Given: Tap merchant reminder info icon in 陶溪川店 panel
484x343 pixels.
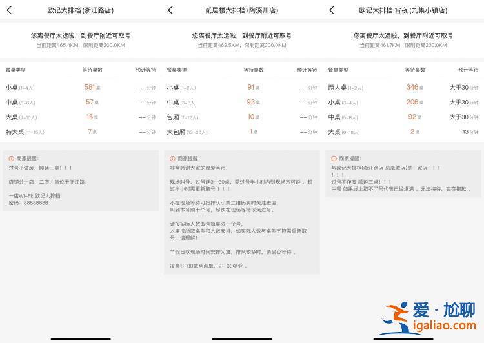Looking at the screenshot, I should pos(172,159).
